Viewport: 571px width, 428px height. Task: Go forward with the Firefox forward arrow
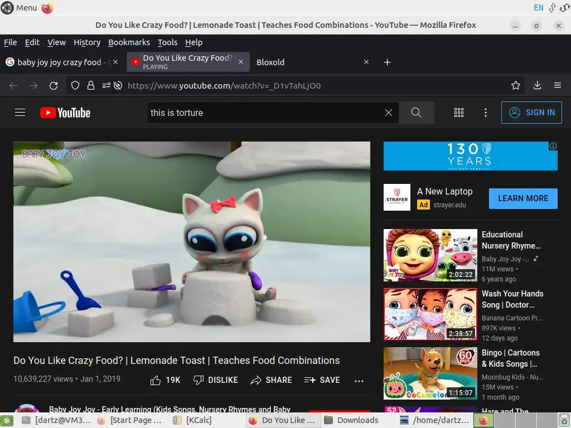click(33, 85)
